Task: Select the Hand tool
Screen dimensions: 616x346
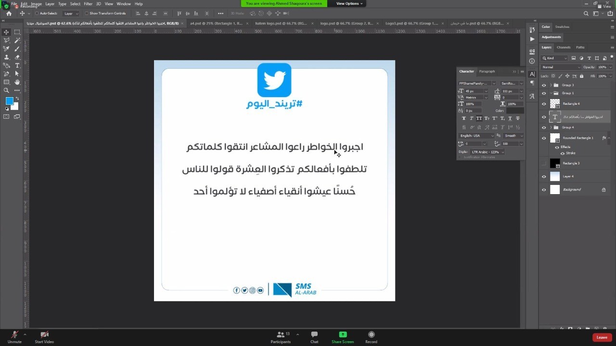Action: coord(17,82)
